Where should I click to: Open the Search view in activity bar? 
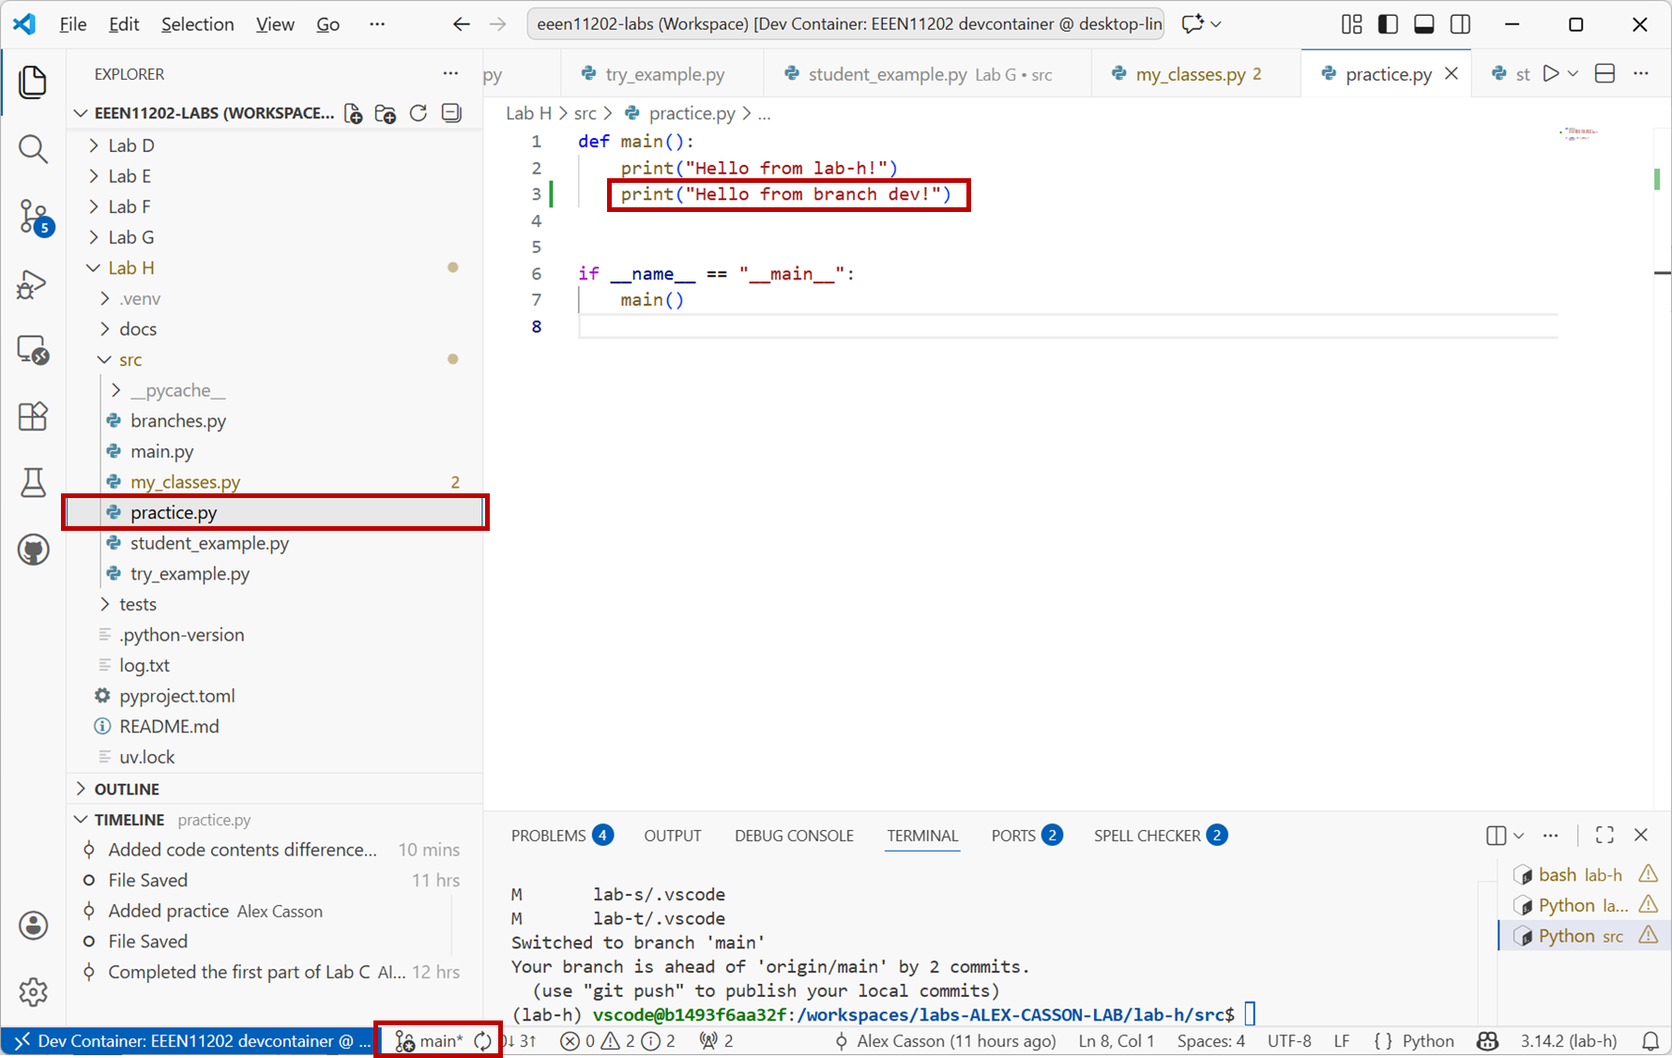34,149
